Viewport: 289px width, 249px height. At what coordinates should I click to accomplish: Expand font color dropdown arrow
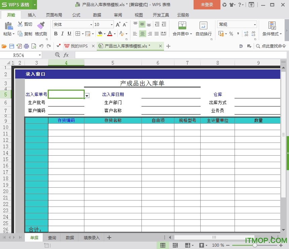click(115, 34)
